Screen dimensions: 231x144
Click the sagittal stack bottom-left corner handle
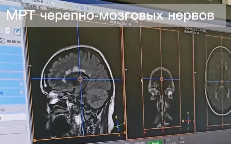pos(34,140)
